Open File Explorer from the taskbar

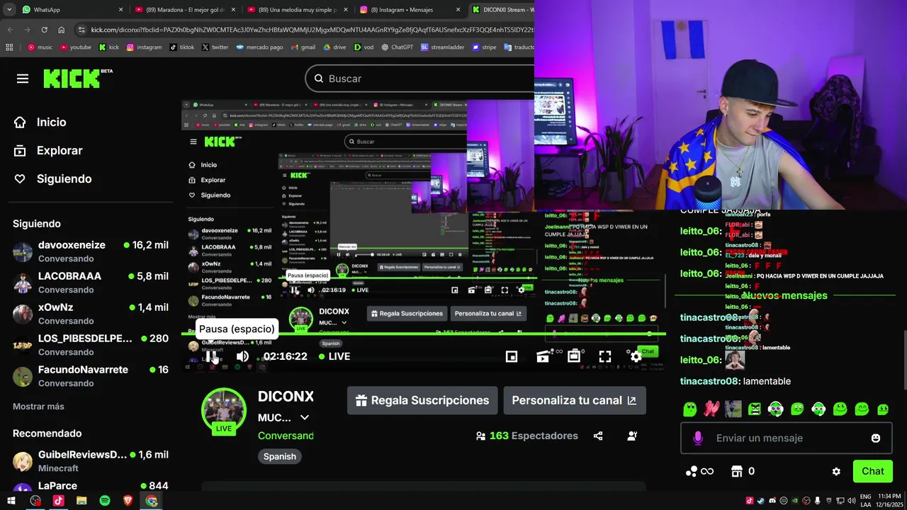click(81, 501)
